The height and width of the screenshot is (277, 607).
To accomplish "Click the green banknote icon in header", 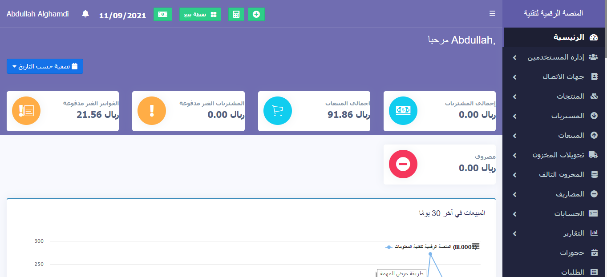I will click(163, 14).
